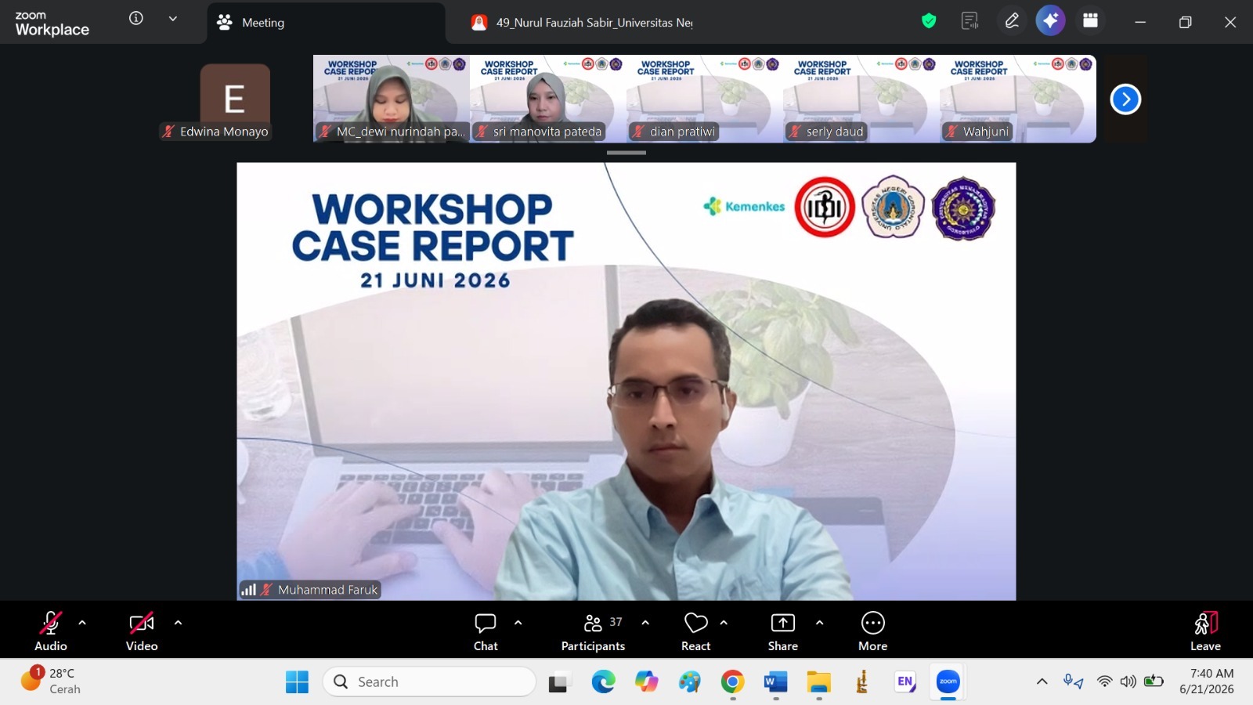The height and width of the screenshot is (705, 1253).
Task: Open the view layout grid icon
Action: point(1090,21)
